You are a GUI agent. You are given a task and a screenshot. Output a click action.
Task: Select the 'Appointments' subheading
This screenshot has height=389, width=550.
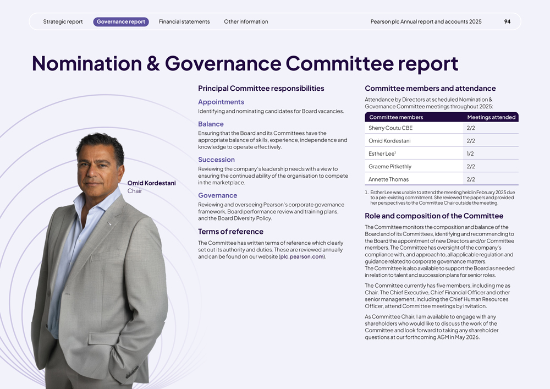[221, 102]
